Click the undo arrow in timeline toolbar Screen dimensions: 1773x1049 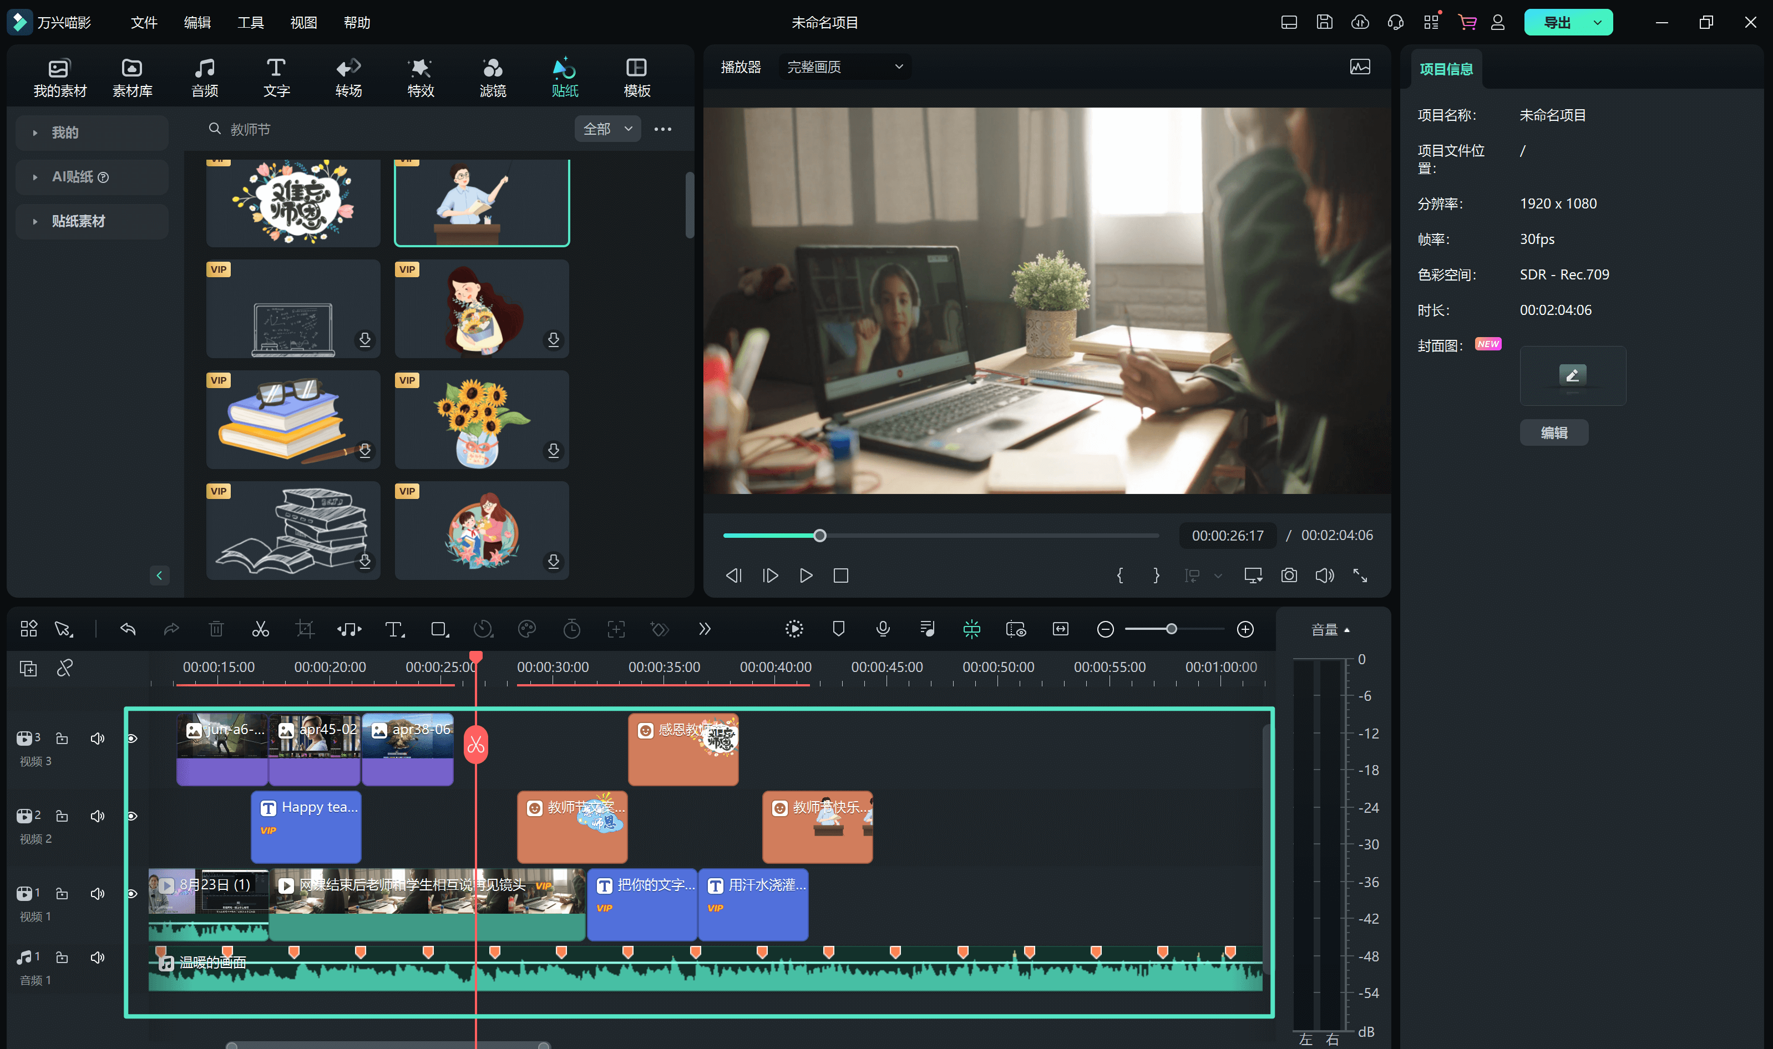(x=128, y=629)
